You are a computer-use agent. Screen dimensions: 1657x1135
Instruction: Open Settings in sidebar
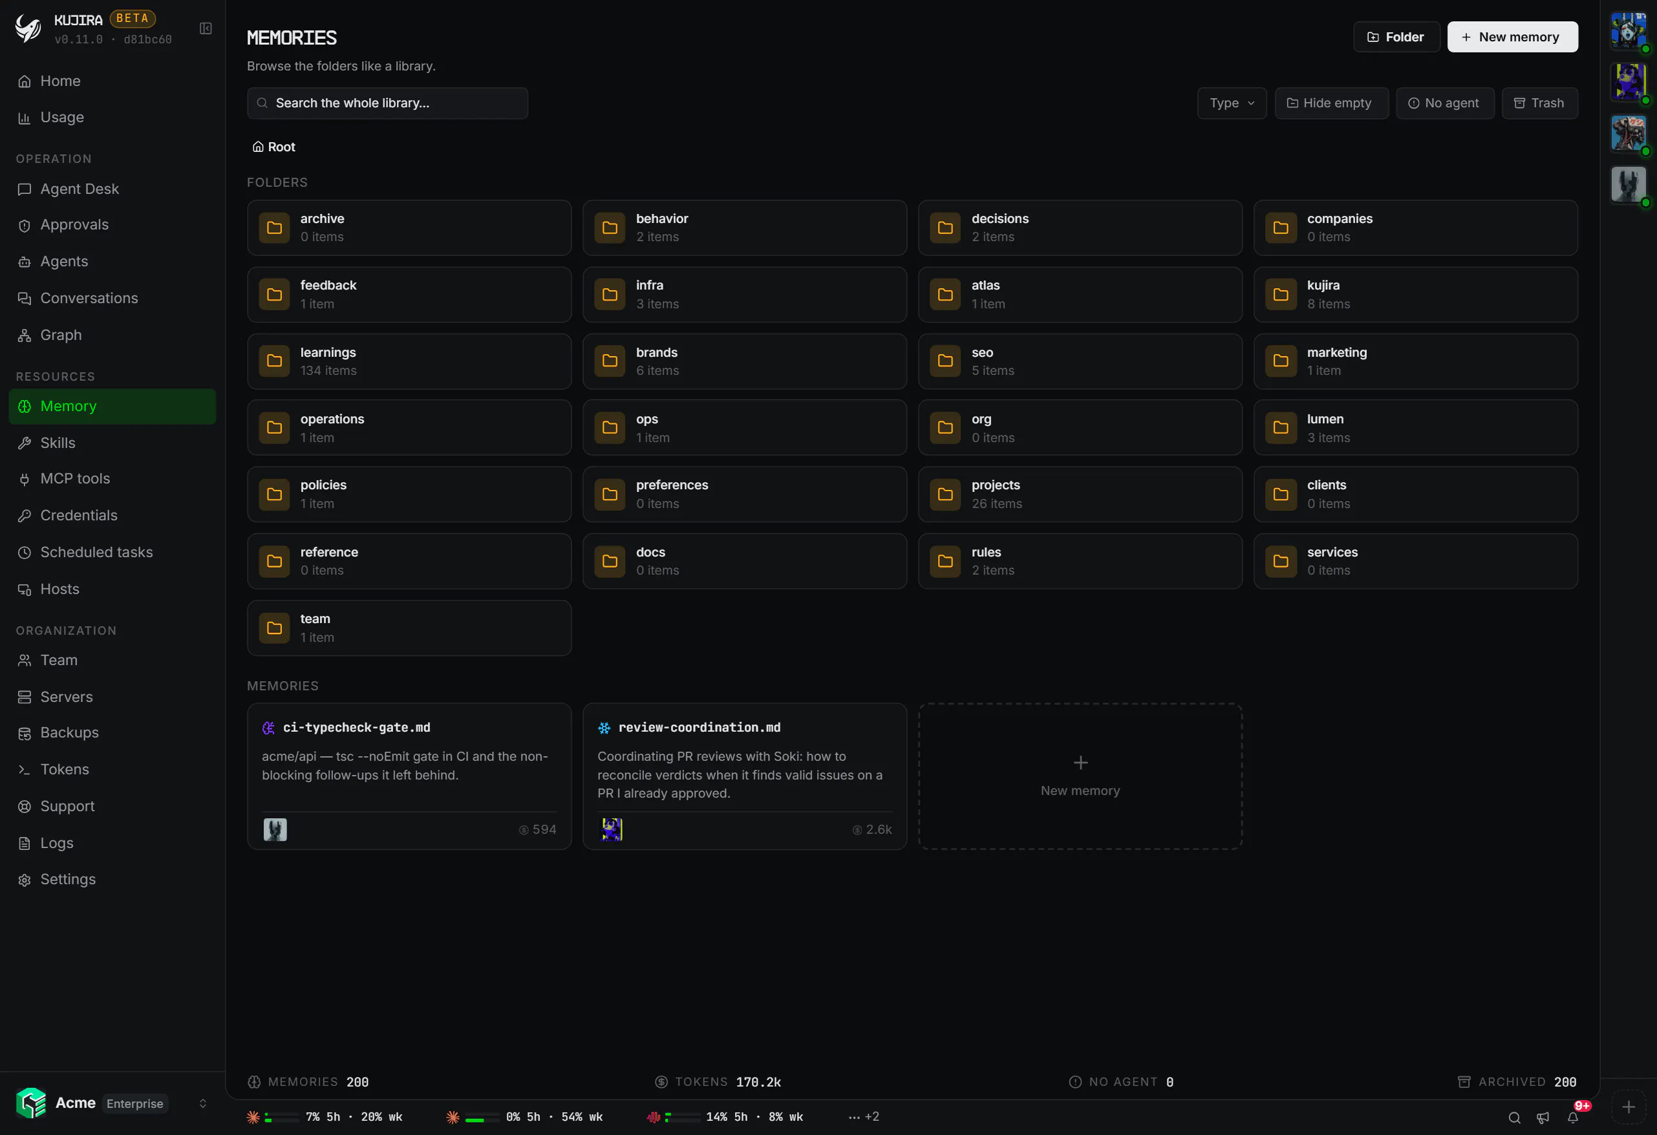(x=112, y=879)
